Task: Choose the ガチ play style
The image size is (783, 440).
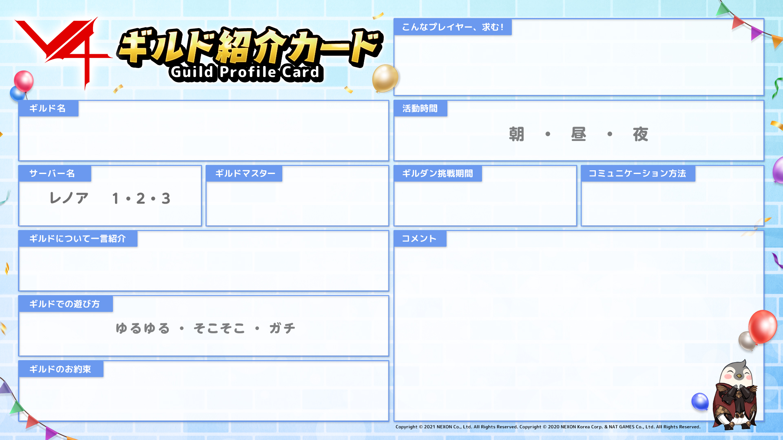Action: coord(282,328)
